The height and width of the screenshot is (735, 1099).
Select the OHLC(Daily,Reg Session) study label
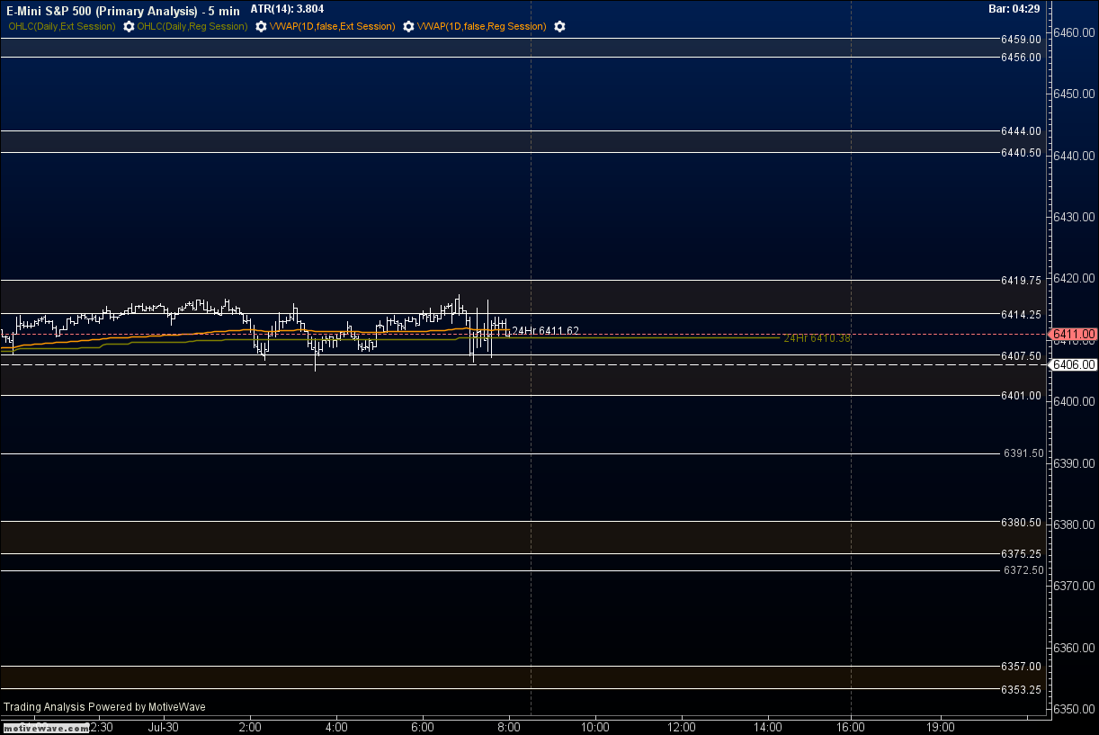point(192,26)
